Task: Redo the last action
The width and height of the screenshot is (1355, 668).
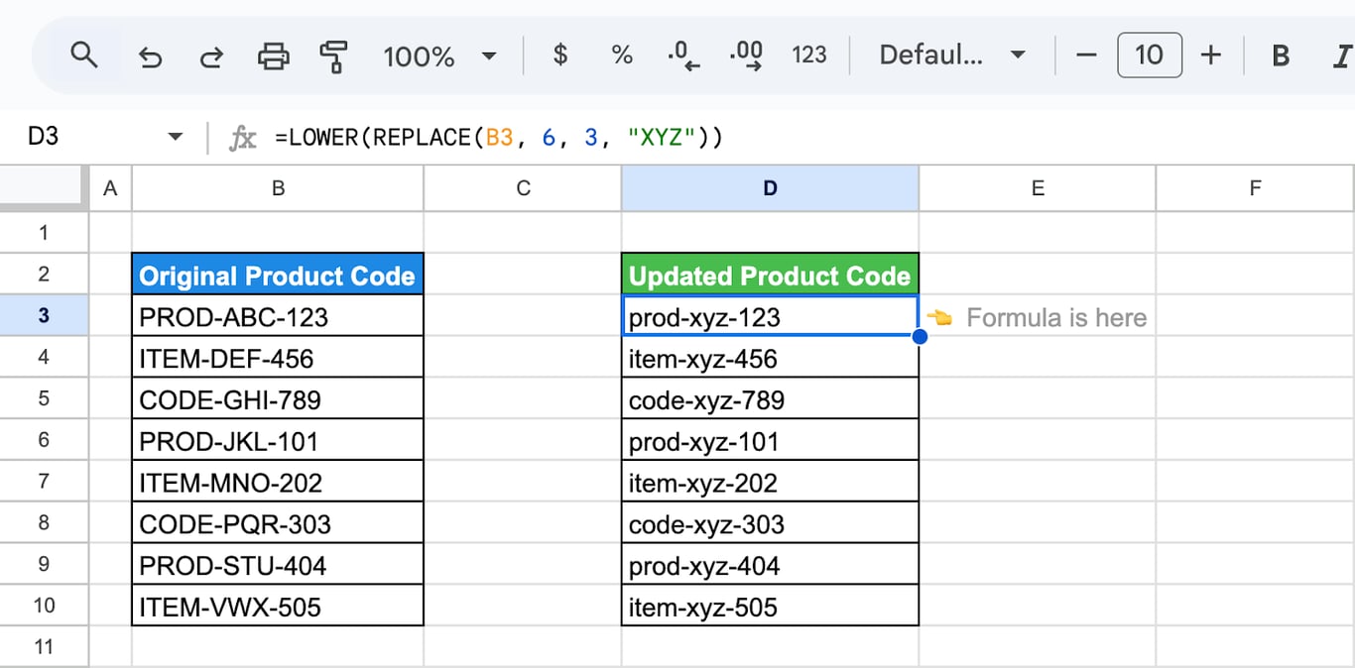Action: coord(210,56)
